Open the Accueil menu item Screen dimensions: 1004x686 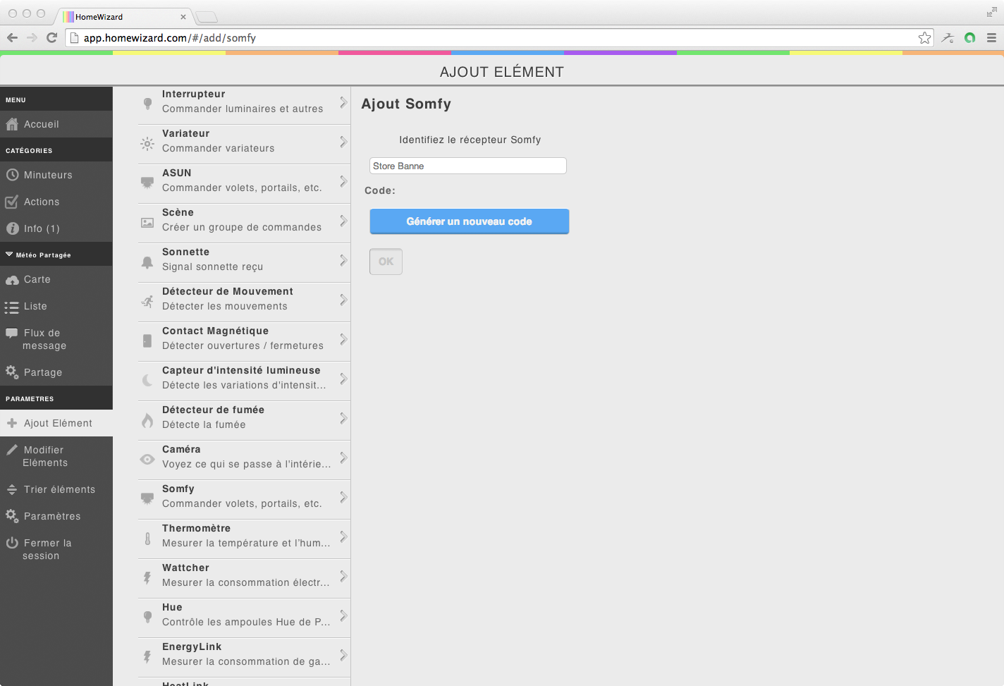pyautogui.click(x=56, y=124)
